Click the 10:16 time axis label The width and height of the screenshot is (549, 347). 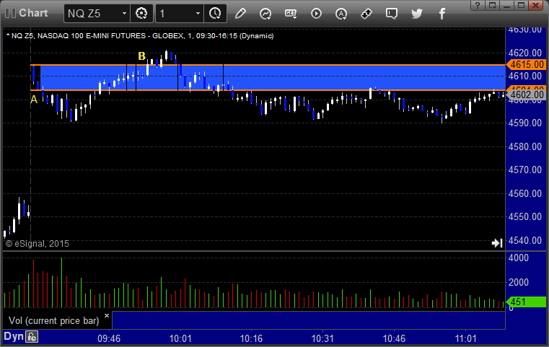[x=251, y=338]
